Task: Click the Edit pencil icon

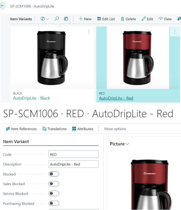Action: point(144,19)
